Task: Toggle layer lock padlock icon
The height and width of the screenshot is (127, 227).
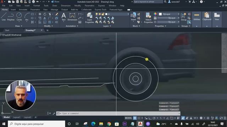Action: pos(103,14)
